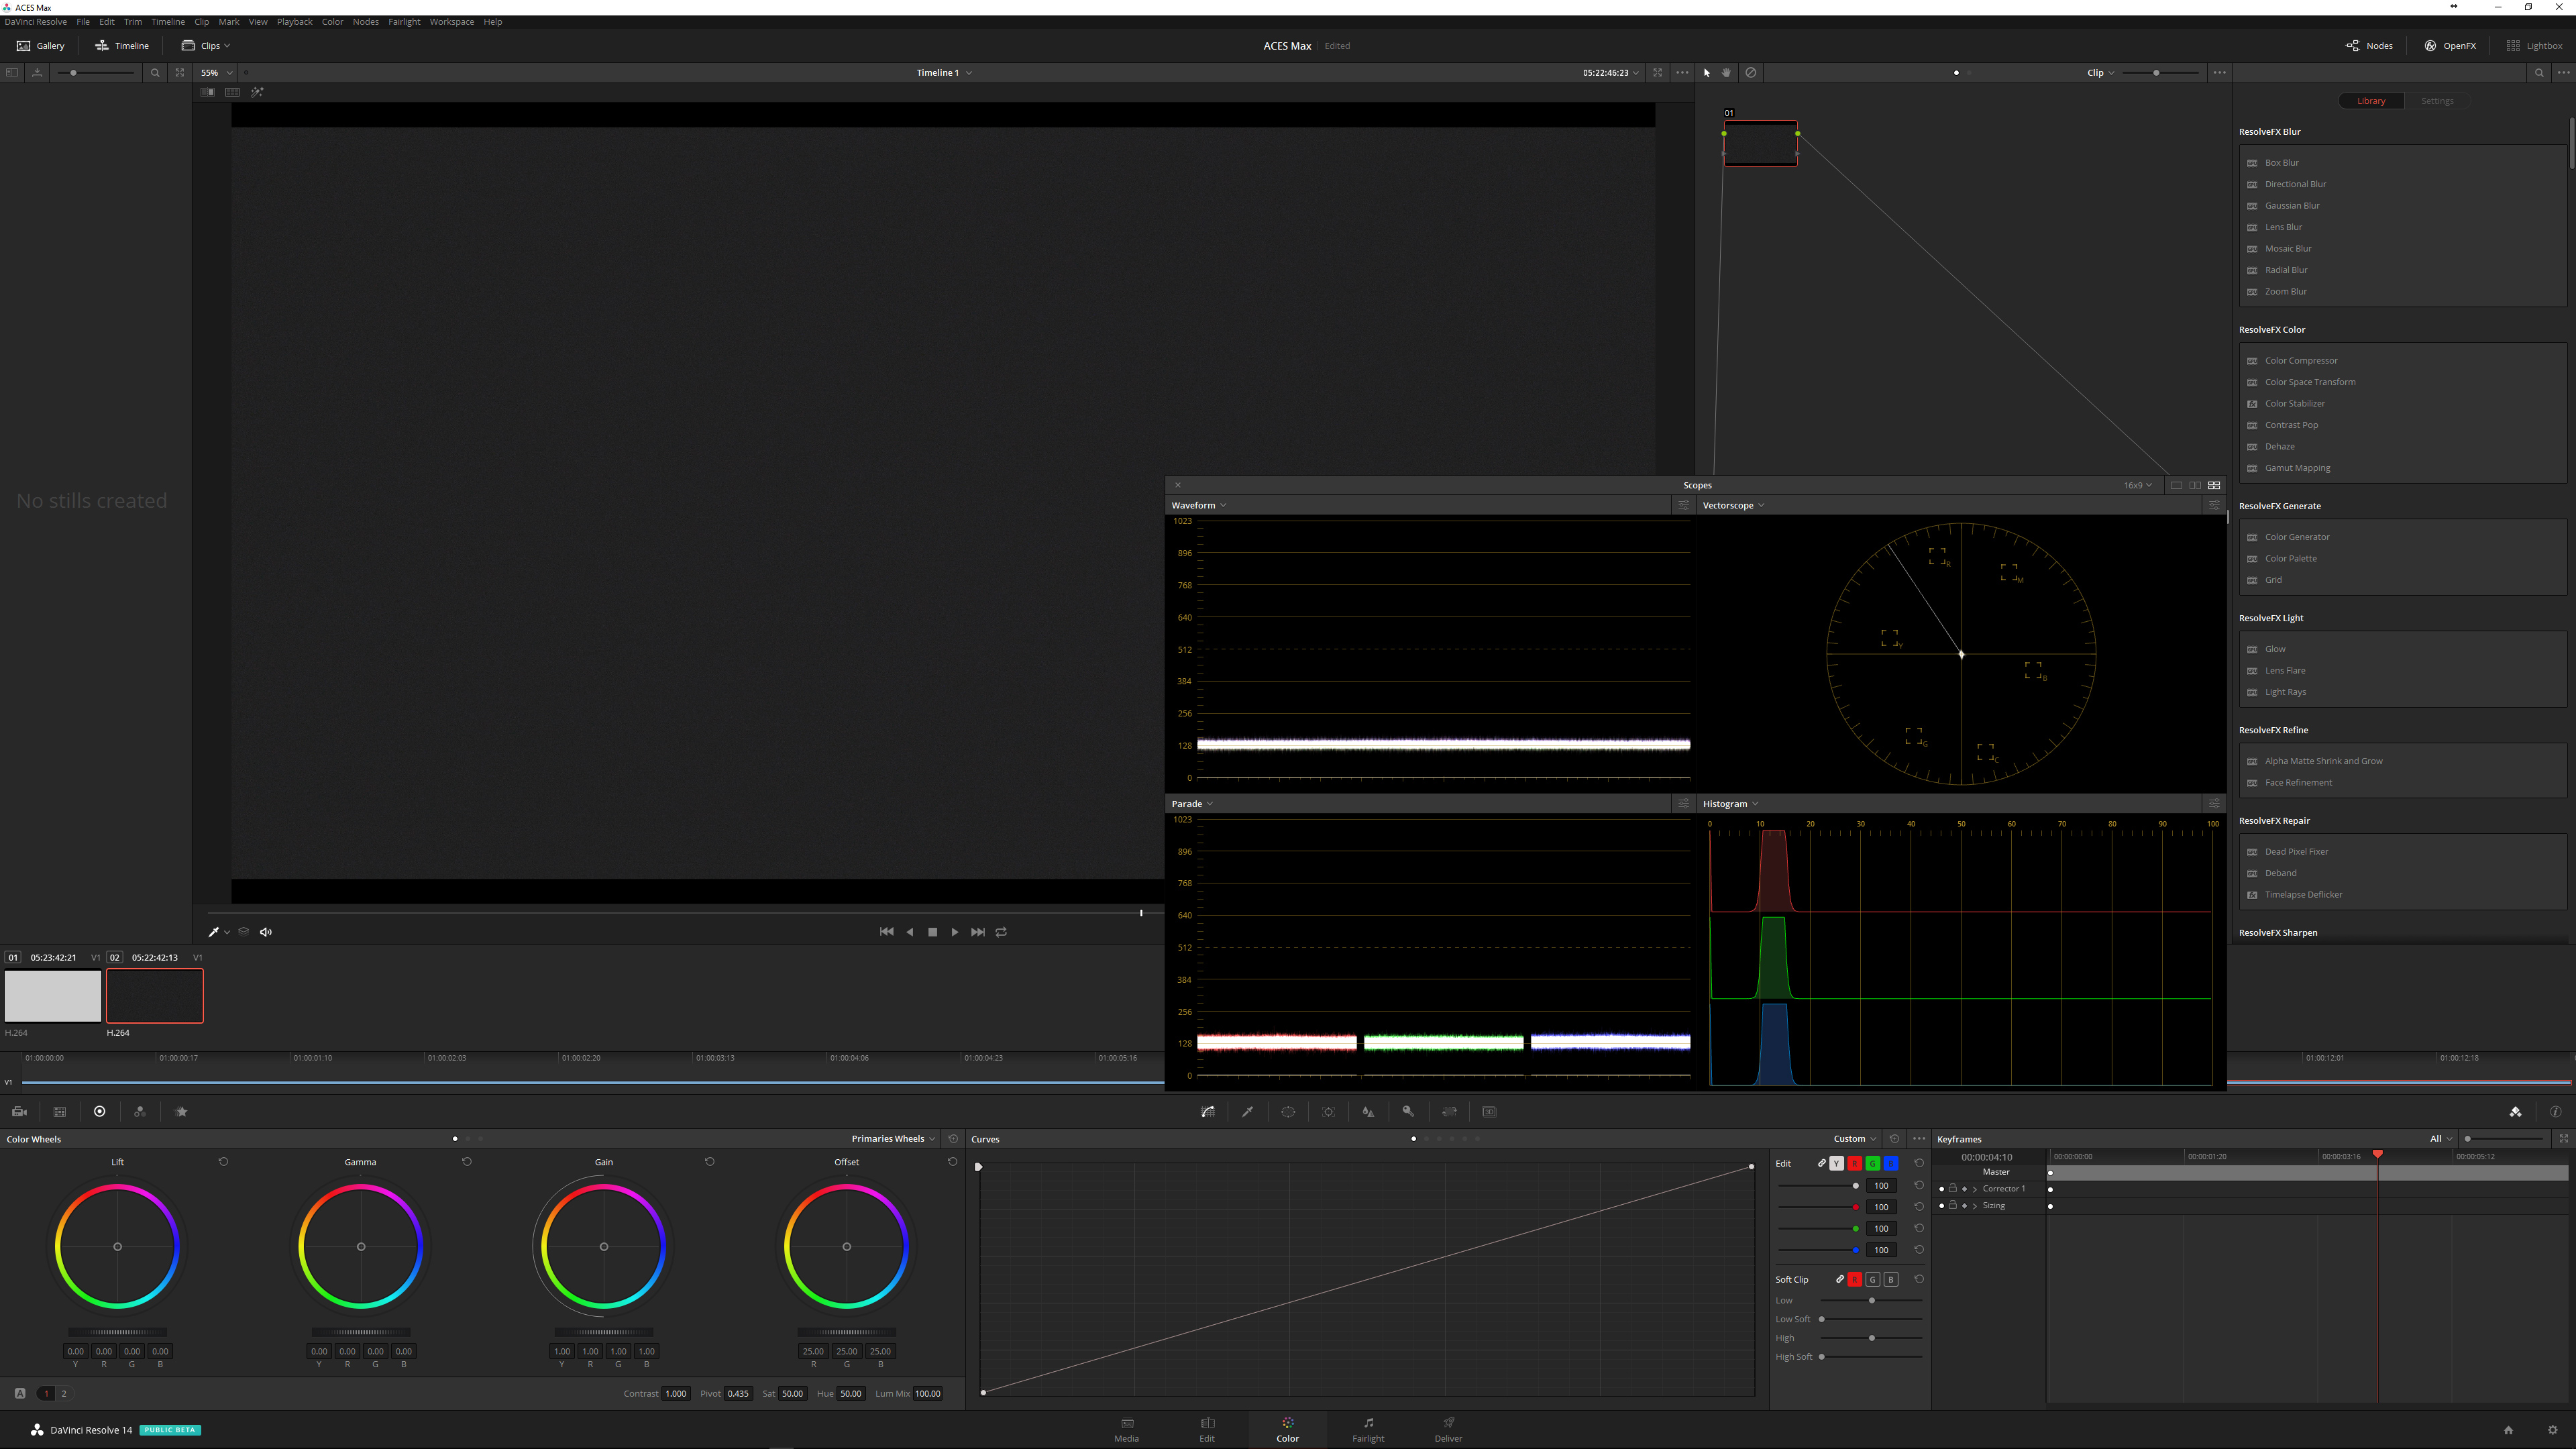Open the Qualifier eyedropper palette
The height and width of the screenshot is (1449, 2576).
(1247, 1112)
